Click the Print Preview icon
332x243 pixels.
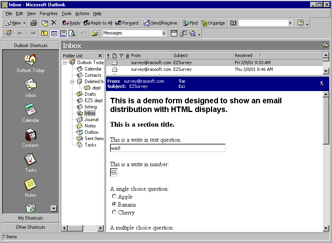[72, 33]
